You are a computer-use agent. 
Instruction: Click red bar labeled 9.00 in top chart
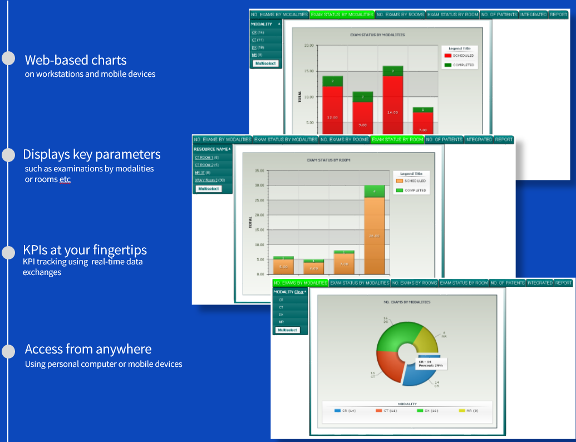tap(362, 118)
